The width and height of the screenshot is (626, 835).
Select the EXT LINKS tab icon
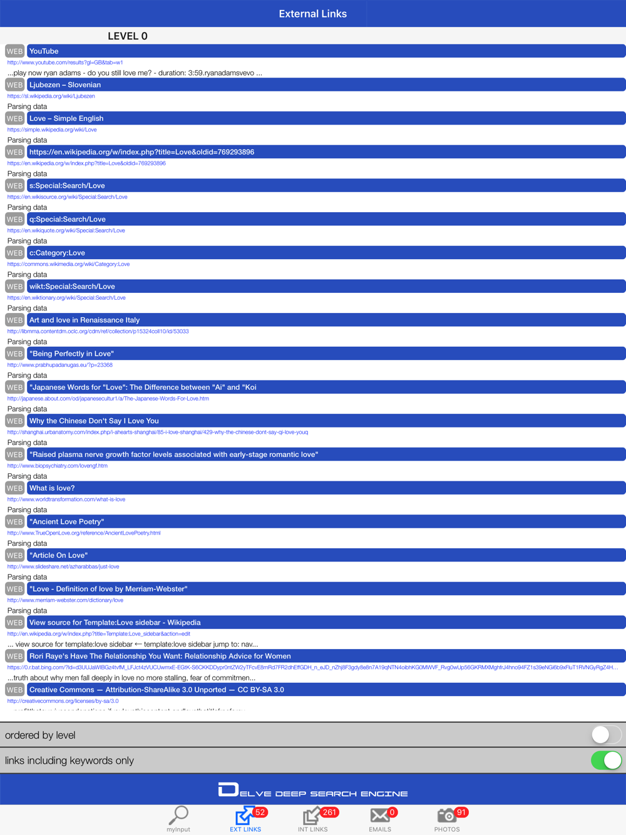pos(245,819)
